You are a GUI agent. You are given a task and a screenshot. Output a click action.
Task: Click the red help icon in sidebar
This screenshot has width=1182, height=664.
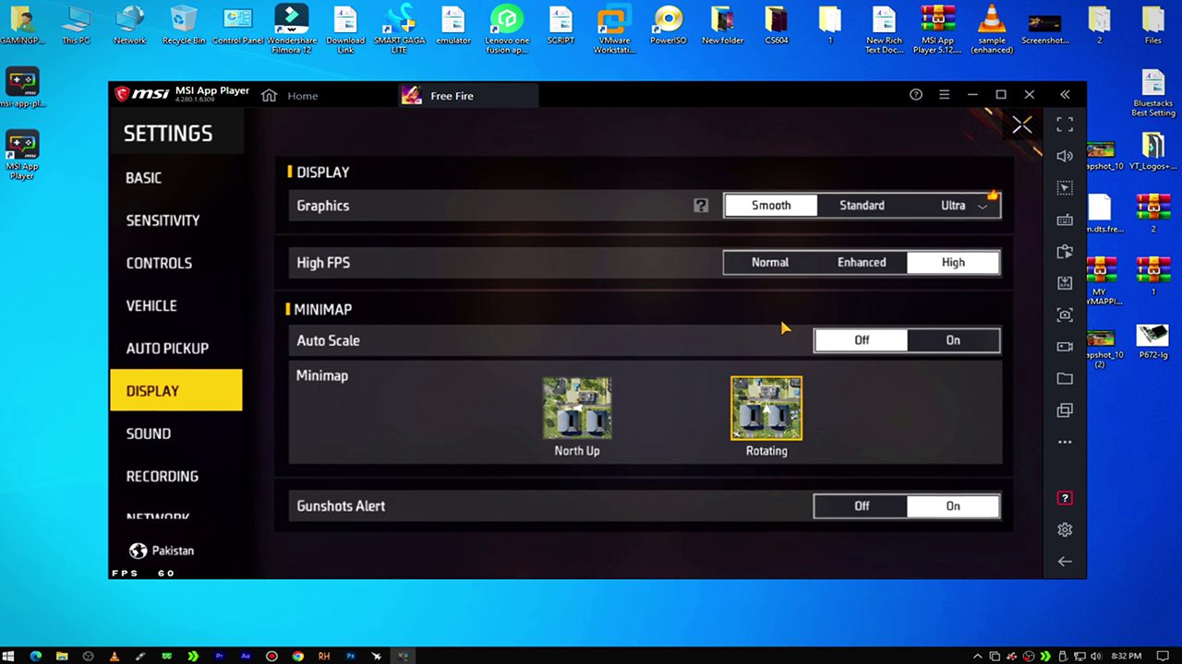click(1065, 498)
